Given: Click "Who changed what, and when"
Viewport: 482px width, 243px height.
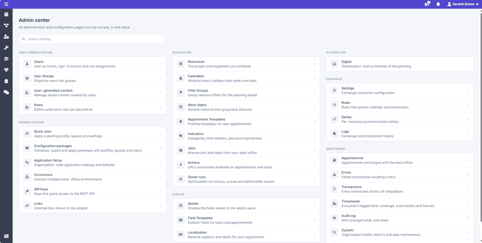Looking at the screenshot, I should click(365, 220).
